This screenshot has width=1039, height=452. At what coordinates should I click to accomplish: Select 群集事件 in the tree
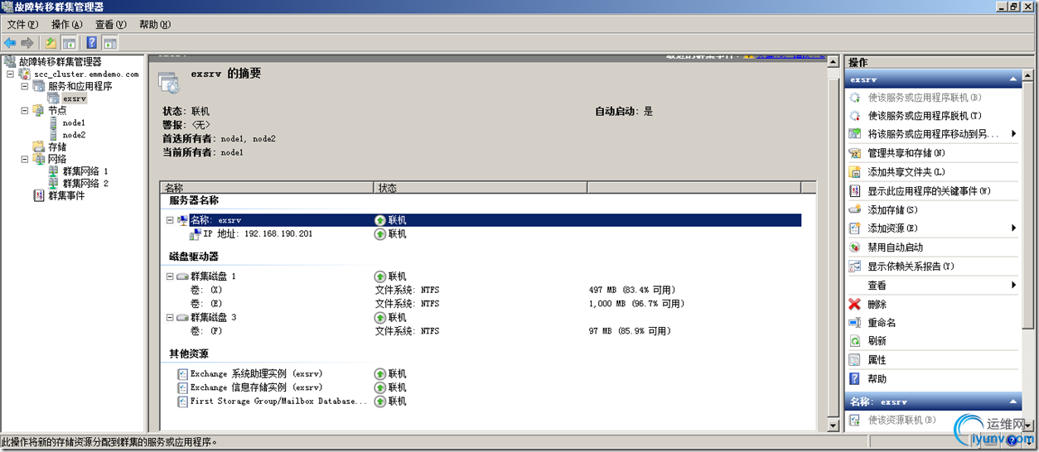(66, 195)
